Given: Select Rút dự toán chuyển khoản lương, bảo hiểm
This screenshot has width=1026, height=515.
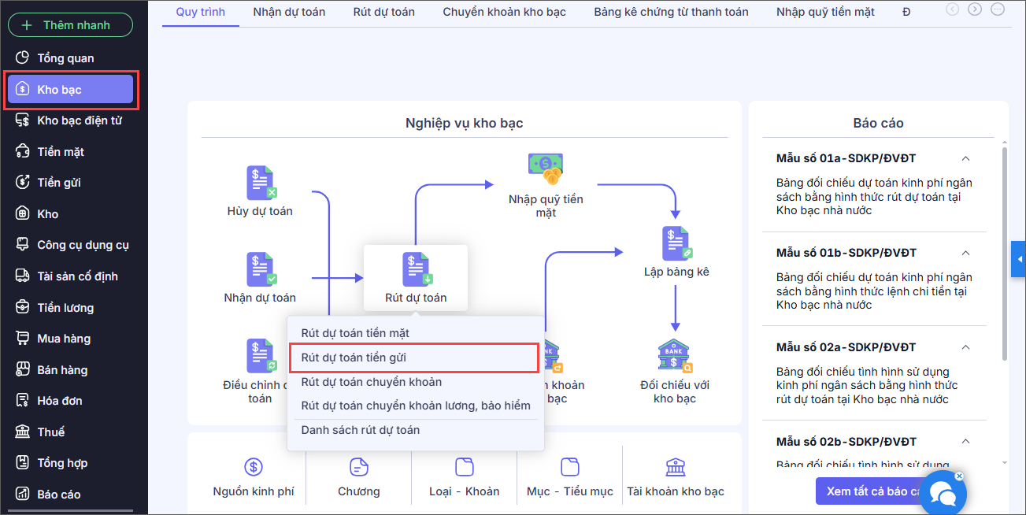Looking at the screenshot, I should point(416,406).
